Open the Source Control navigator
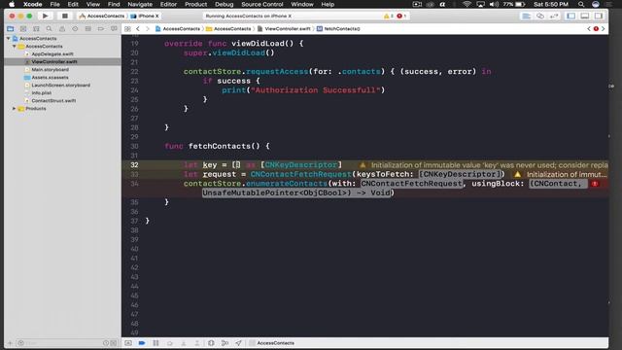 (23, 29)
